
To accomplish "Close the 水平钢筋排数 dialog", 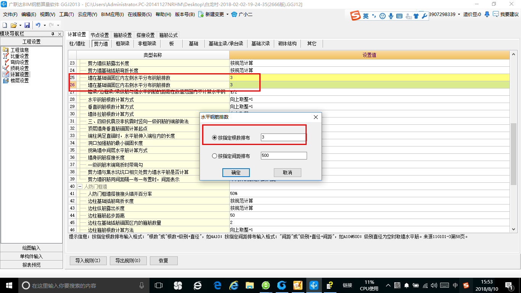I will click(316, 117).
